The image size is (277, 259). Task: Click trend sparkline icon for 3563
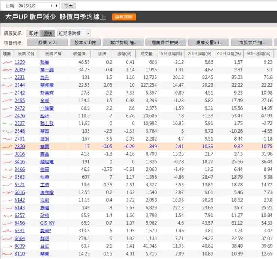(x=7, y=177)
